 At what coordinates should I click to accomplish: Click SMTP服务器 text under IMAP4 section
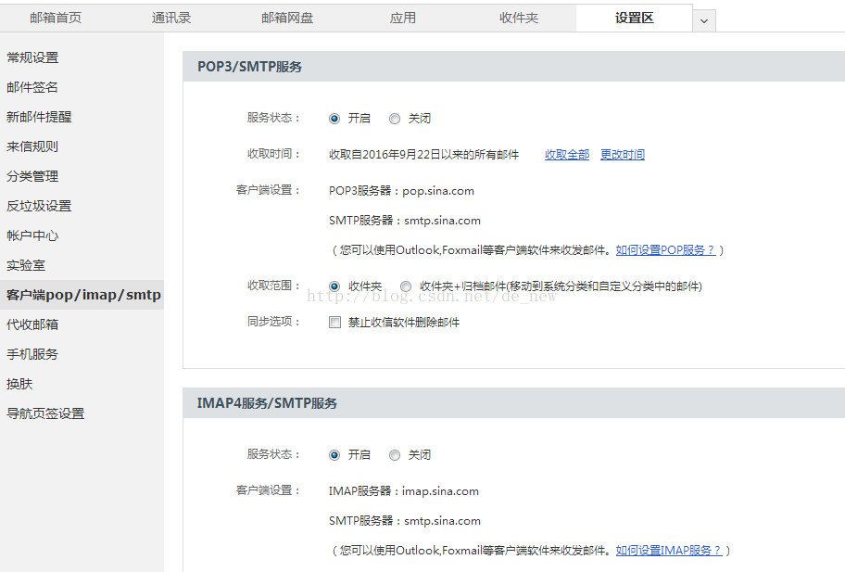[x=405, y=521]
